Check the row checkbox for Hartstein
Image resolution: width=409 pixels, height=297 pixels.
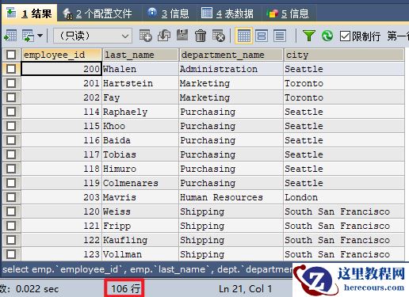tap(11, 83)
